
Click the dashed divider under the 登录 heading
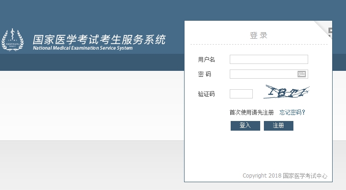[x=258, y=45]
